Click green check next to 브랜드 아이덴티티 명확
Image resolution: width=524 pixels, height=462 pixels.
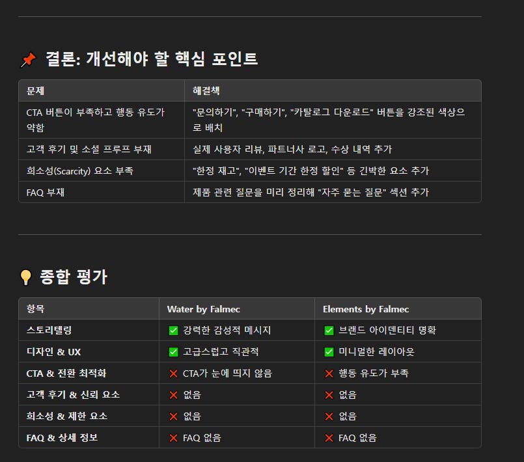coord(329,331)
